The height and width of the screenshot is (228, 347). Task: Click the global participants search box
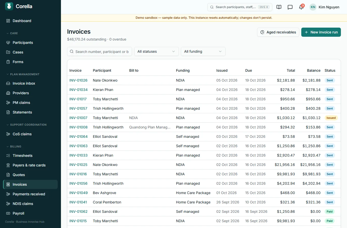tap(240, 7)
